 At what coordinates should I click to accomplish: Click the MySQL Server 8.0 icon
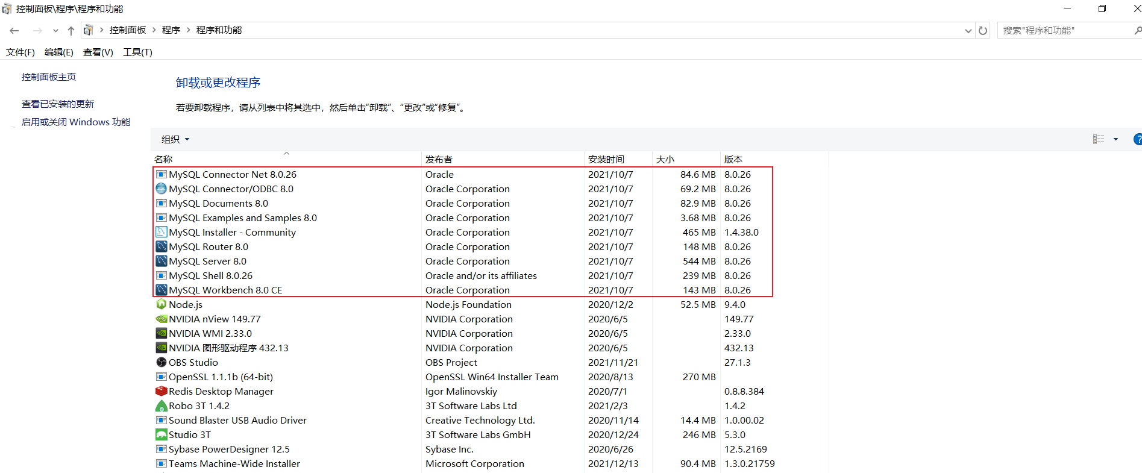coord(162,261)
